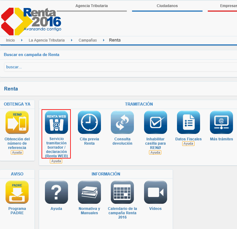
Task: Open the Calendario campaña calendar icon
Action: tap(122, 192)
